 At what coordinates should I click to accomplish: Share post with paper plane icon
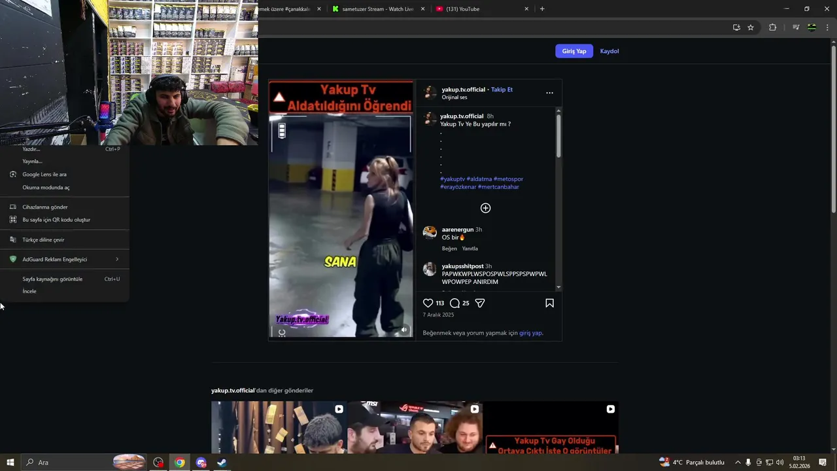(x=480, y=303)
